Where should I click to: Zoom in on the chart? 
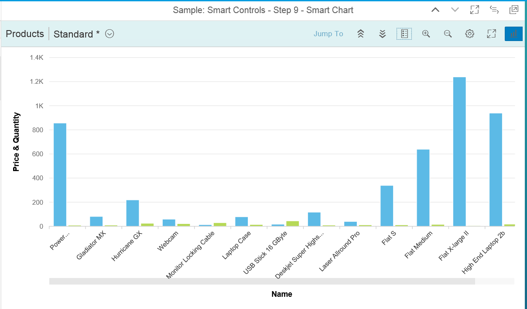[426, 34]
